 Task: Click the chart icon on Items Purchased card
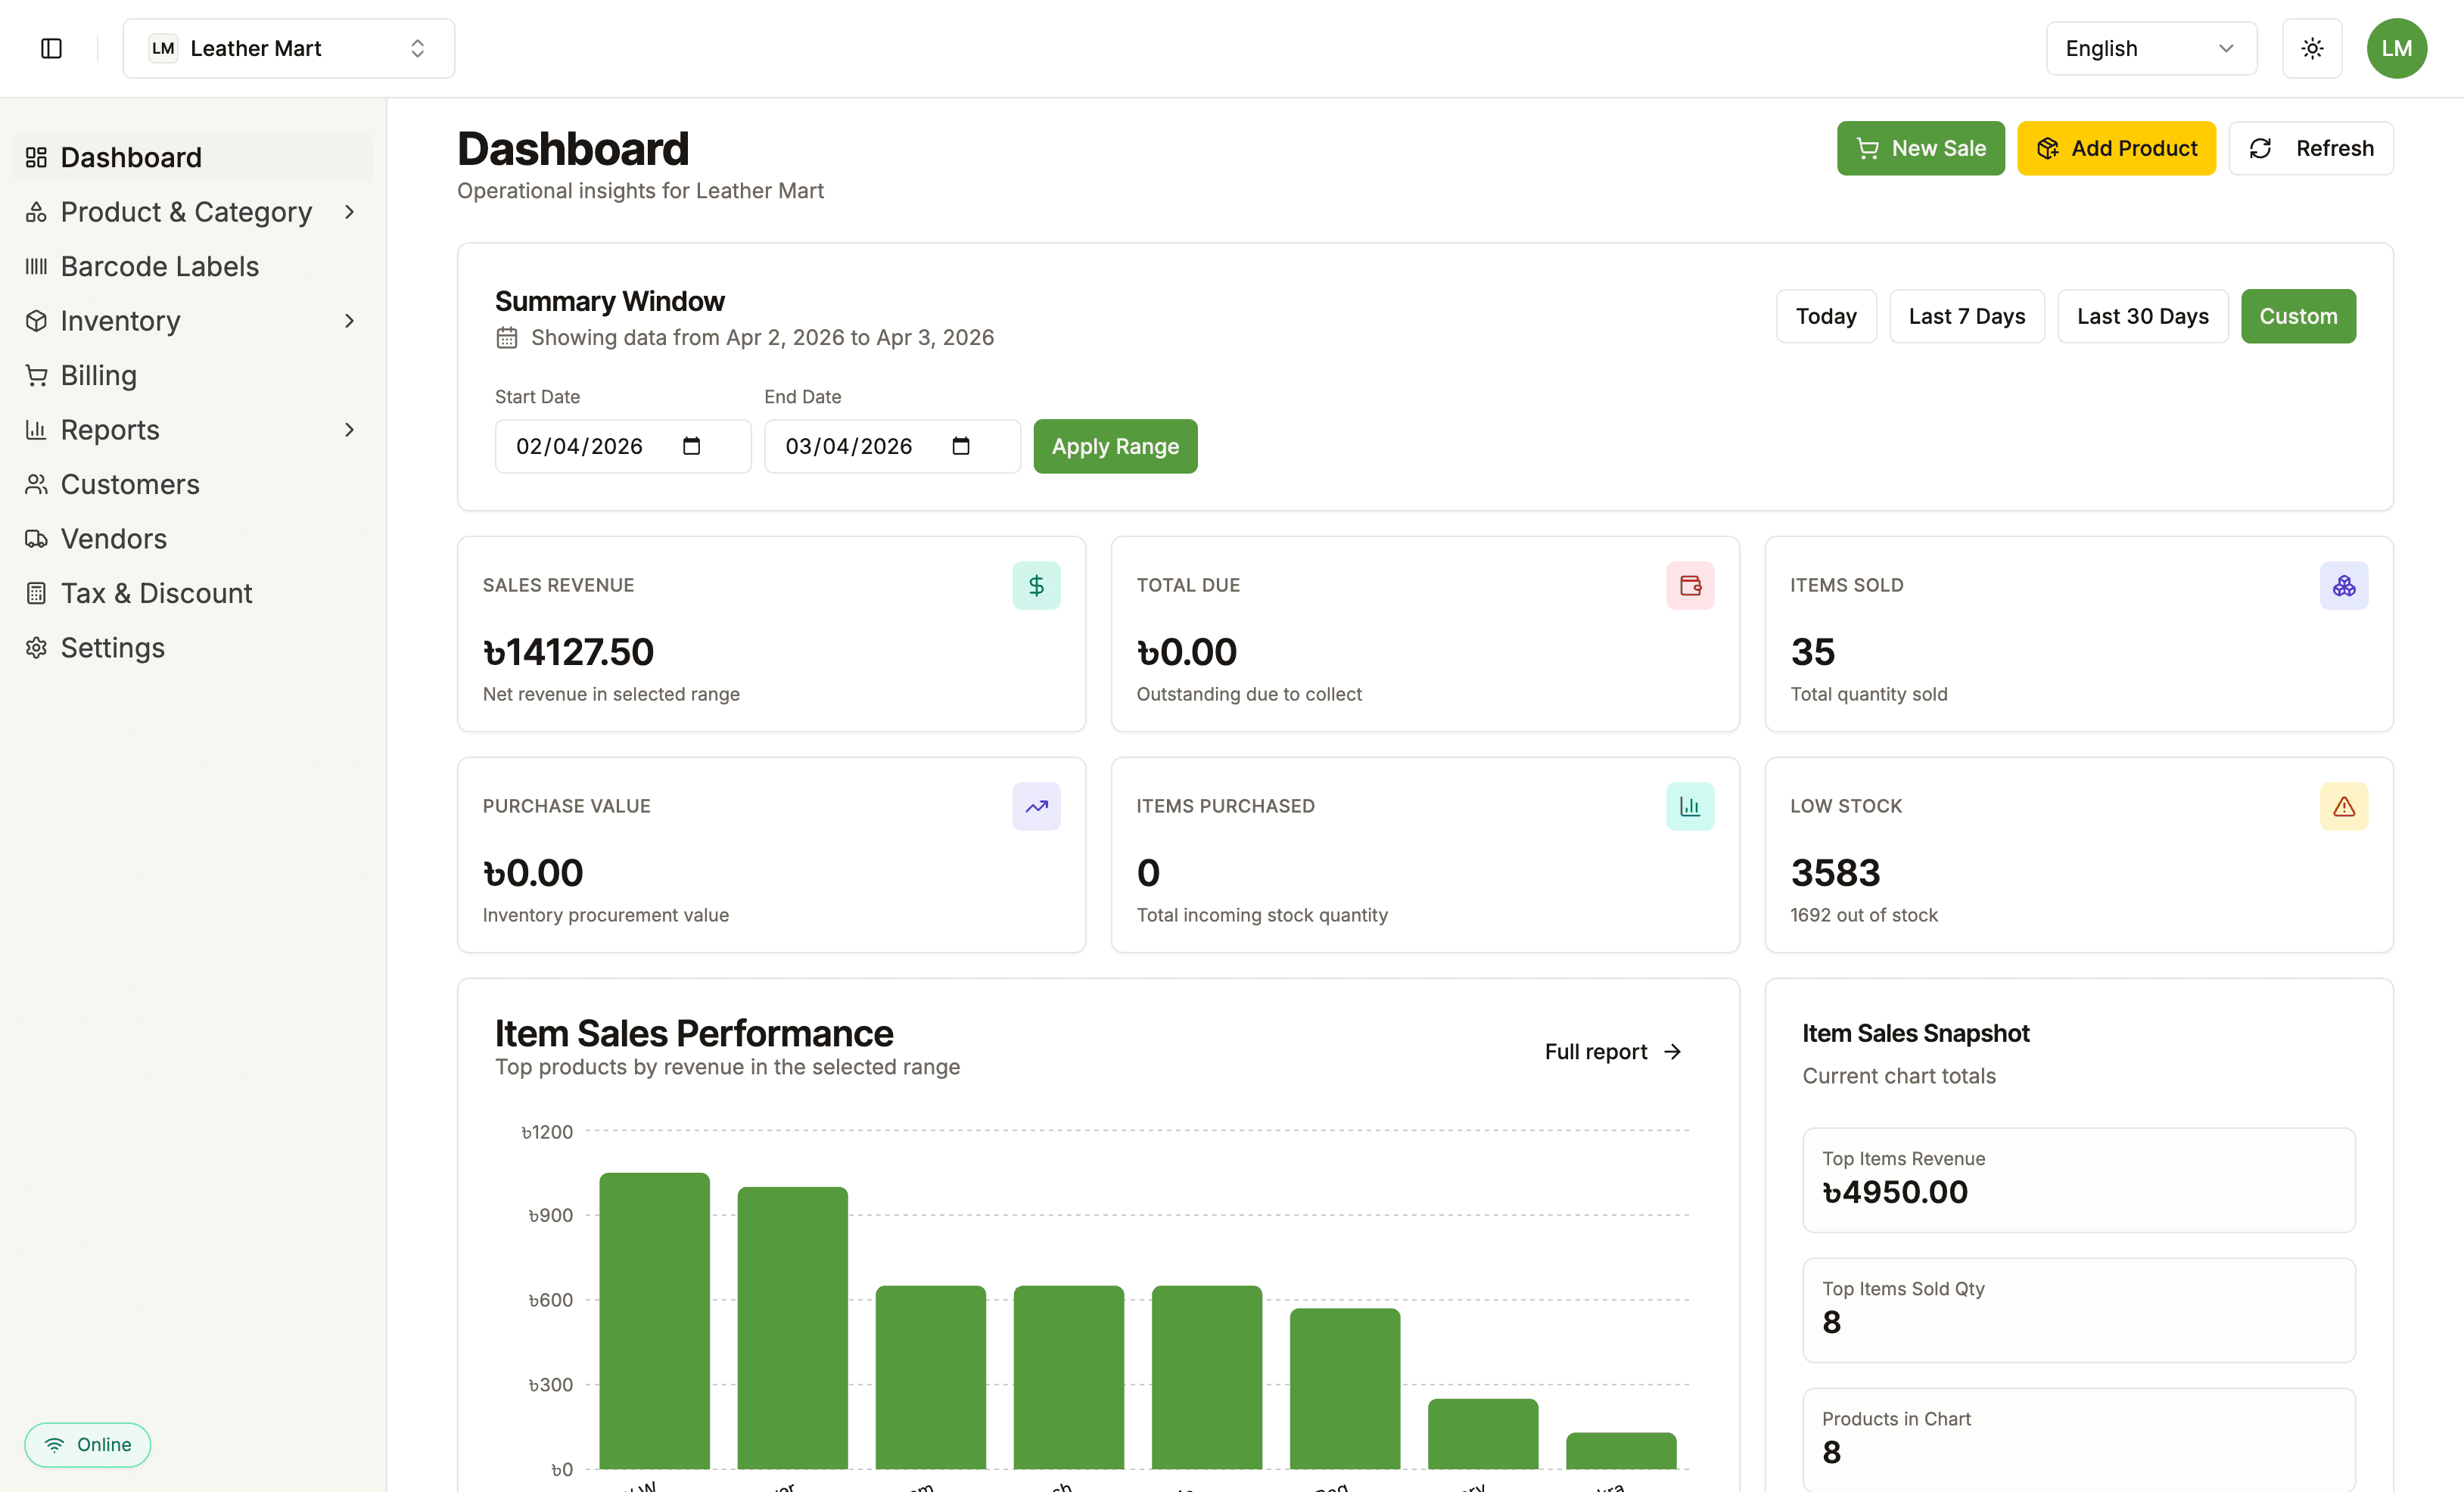[x=1690, y=806]
